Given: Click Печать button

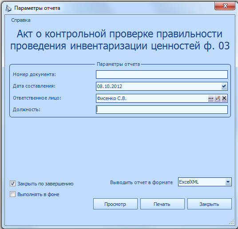Looking at the screenshot, I should (163, 204).
